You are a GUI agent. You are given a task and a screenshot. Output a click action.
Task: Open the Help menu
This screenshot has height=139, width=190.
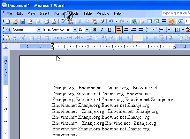click(117, 13)
